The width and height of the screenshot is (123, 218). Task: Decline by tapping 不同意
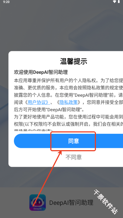point(74,157)
